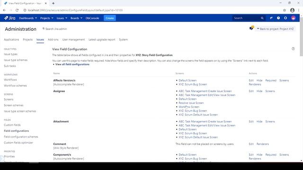The image size is (303, 170).
Task: Click the notification icon beside Back to project
Action: point(251,28)
